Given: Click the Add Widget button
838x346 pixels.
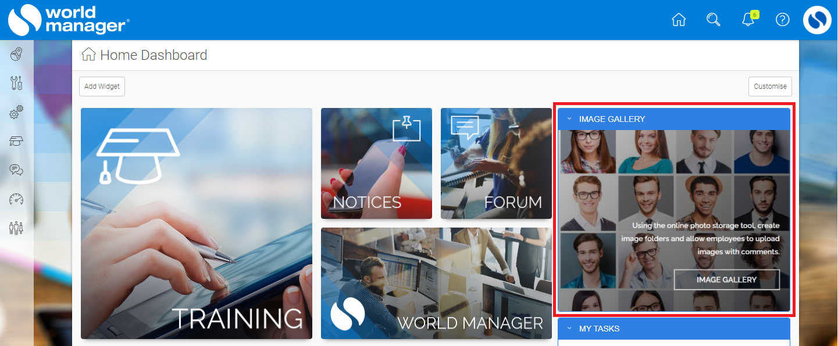Looking at the screenshot, I should (102, 86).
